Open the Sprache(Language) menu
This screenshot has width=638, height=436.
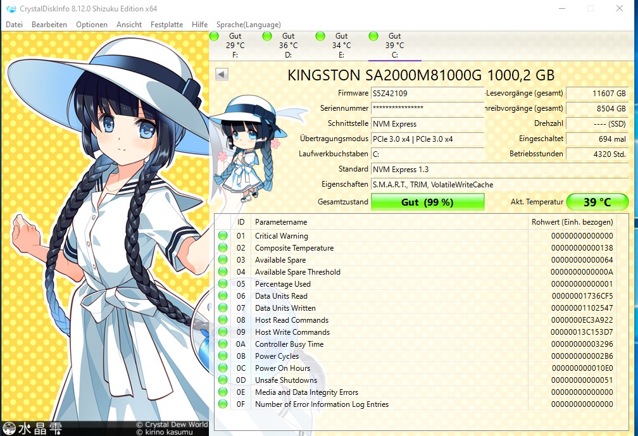tap(249, 25)
